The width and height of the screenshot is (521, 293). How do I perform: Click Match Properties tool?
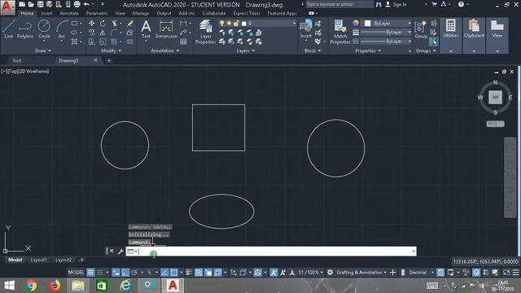[x=340, y=32]
